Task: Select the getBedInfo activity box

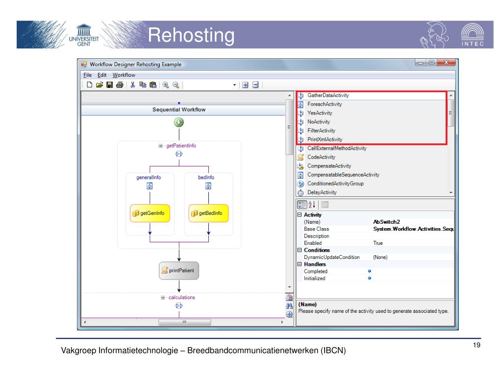Action: pos(208,213)
